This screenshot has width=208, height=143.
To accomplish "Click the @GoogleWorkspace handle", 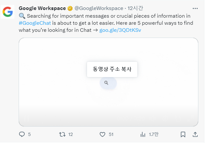I will (x=99, y=8).
